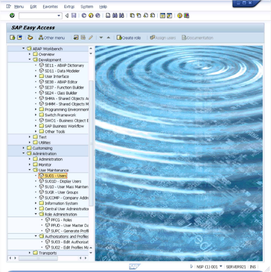Expand the Transports folder
Image resolution: width=271 pixels, height=272 pixels.
click(x=30, y=253)
